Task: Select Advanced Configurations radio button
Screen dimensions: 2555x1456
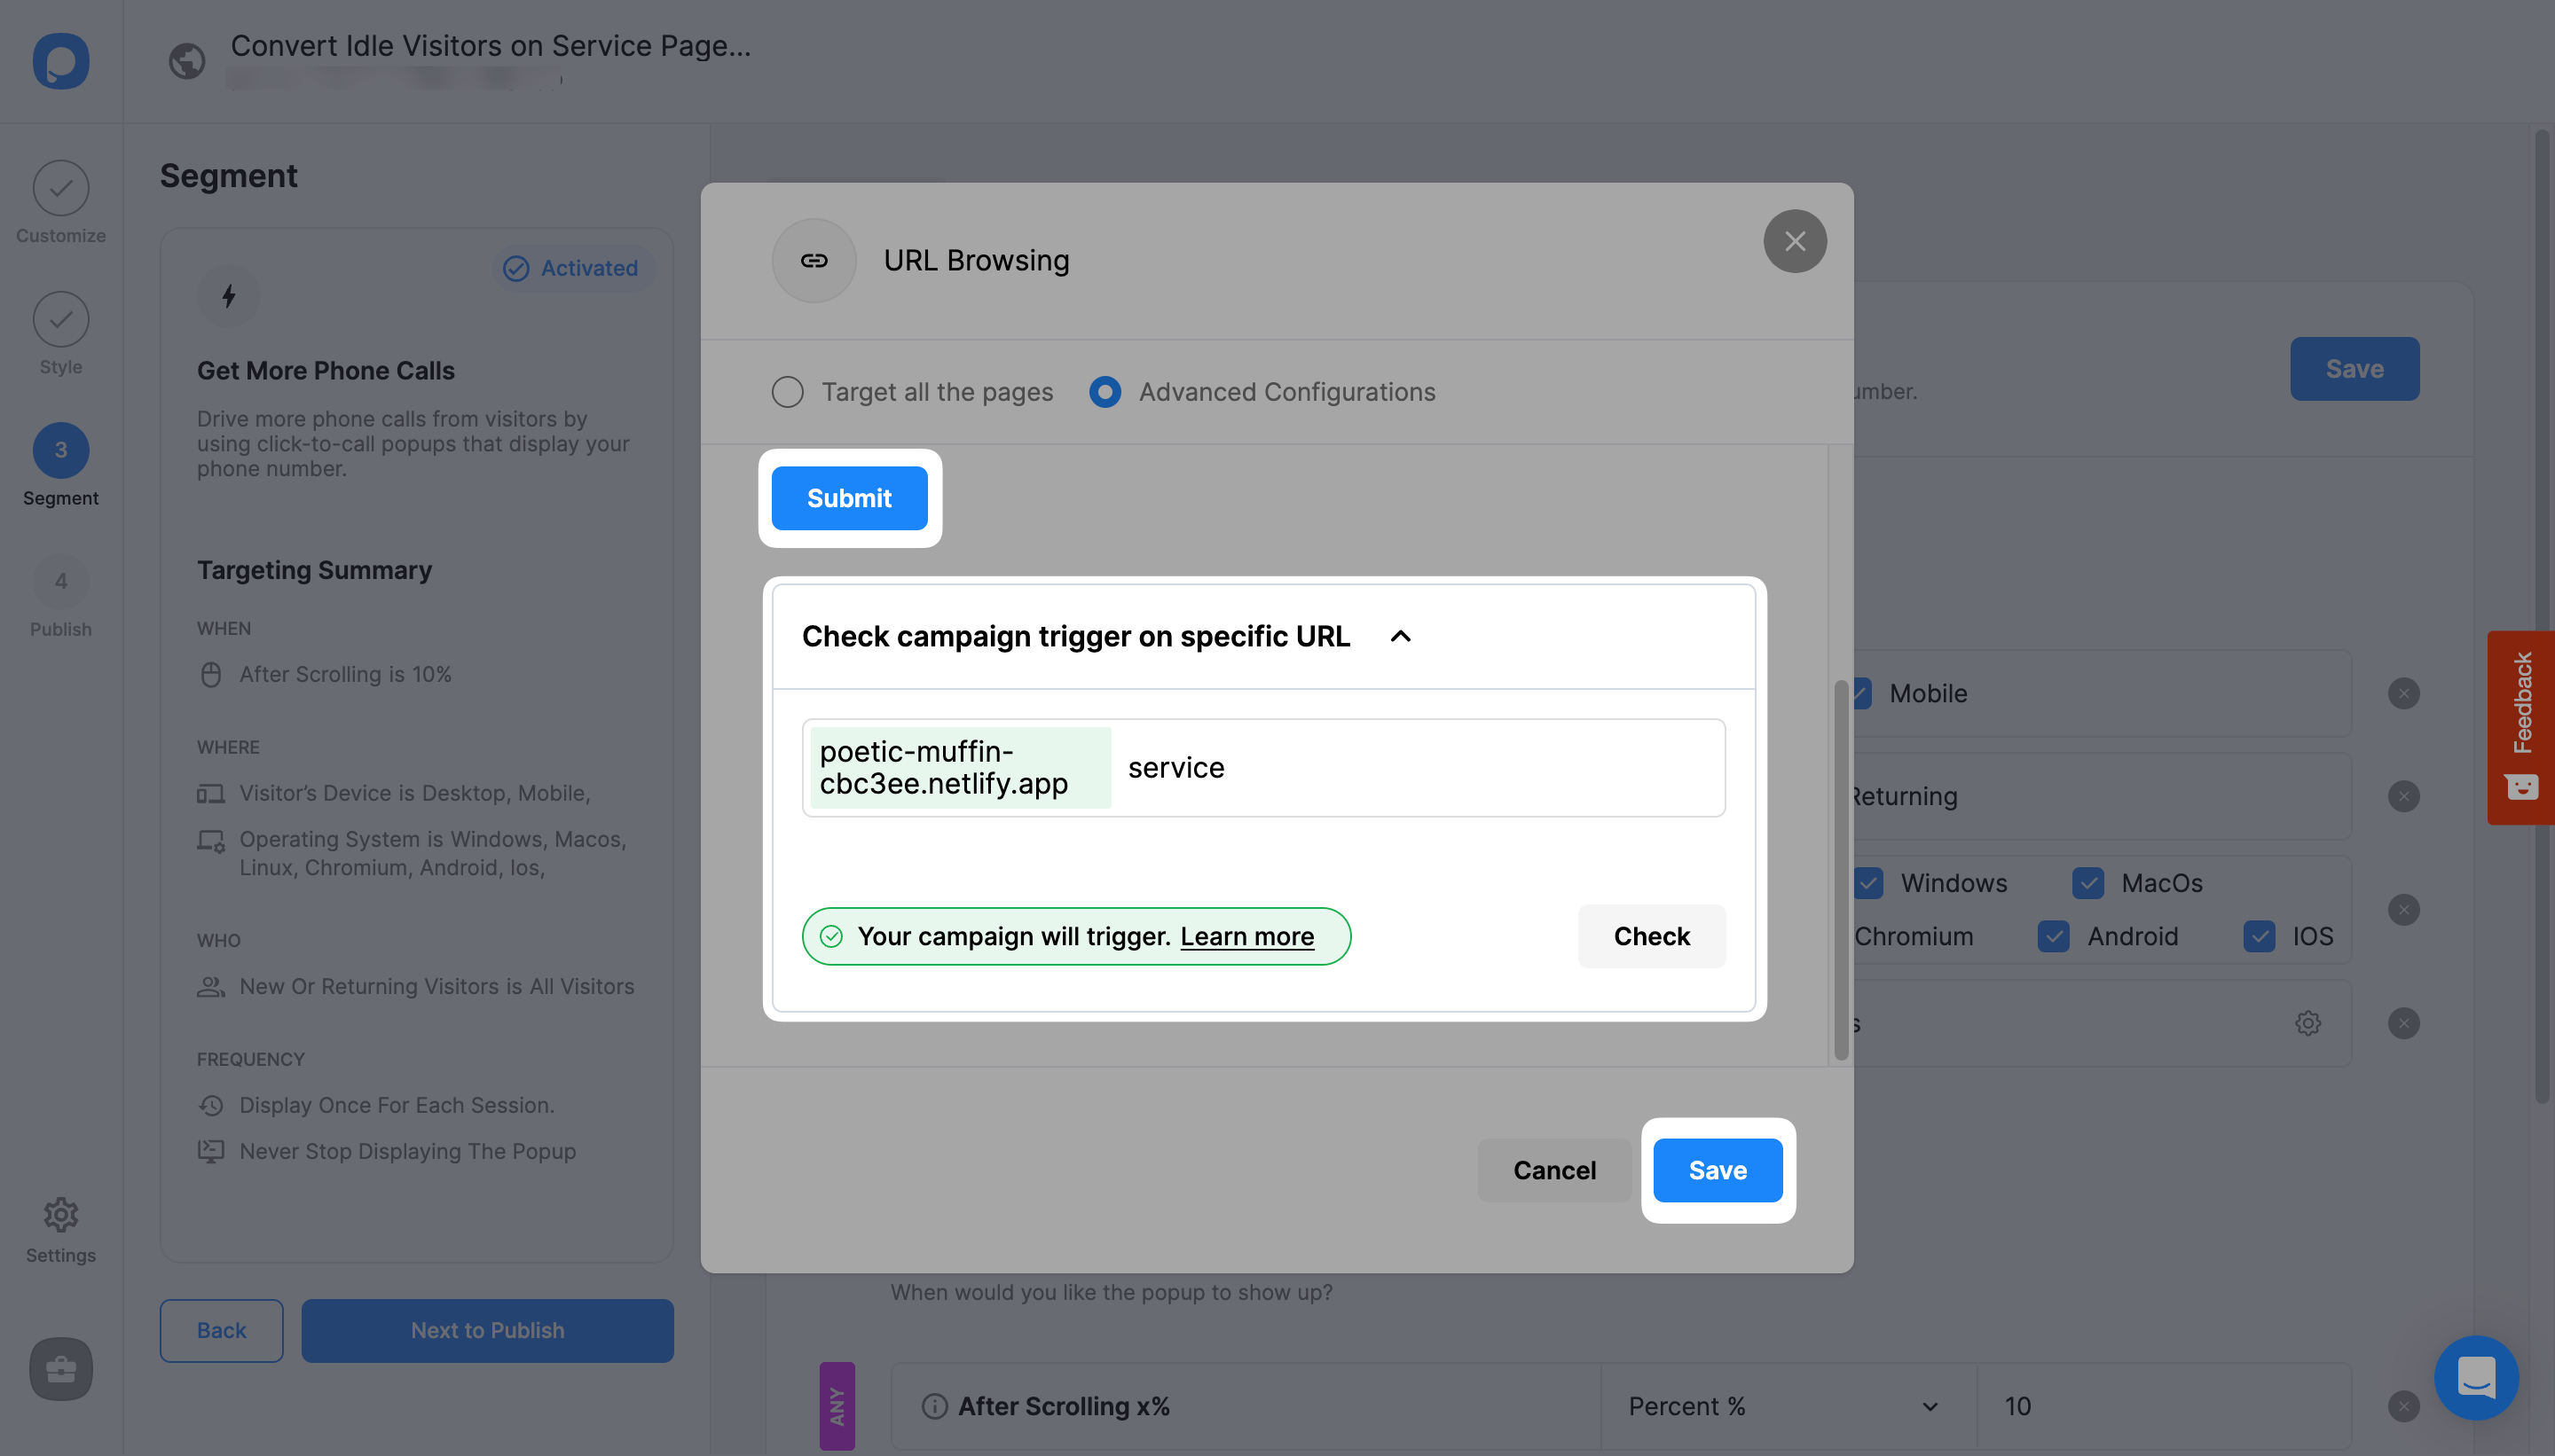Action: click(x=1107, y=391)
